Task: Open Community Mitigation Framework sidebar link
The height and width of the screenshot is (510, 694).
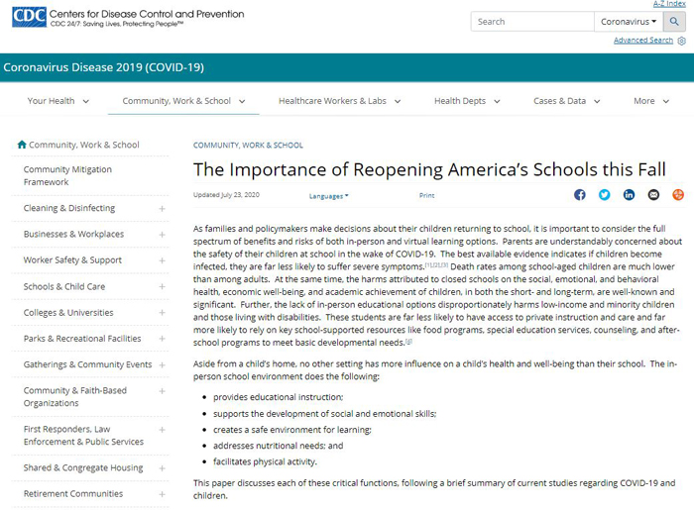Action: pos(67,175)
